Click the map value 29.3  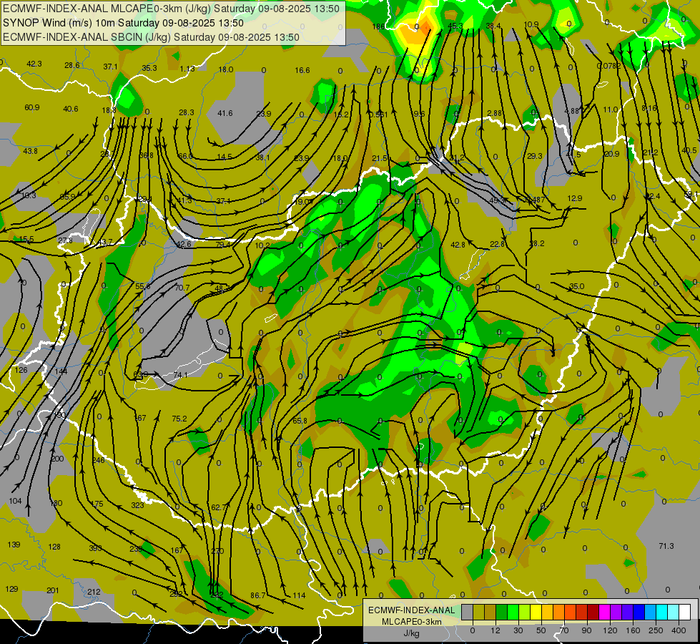(535, 156)
